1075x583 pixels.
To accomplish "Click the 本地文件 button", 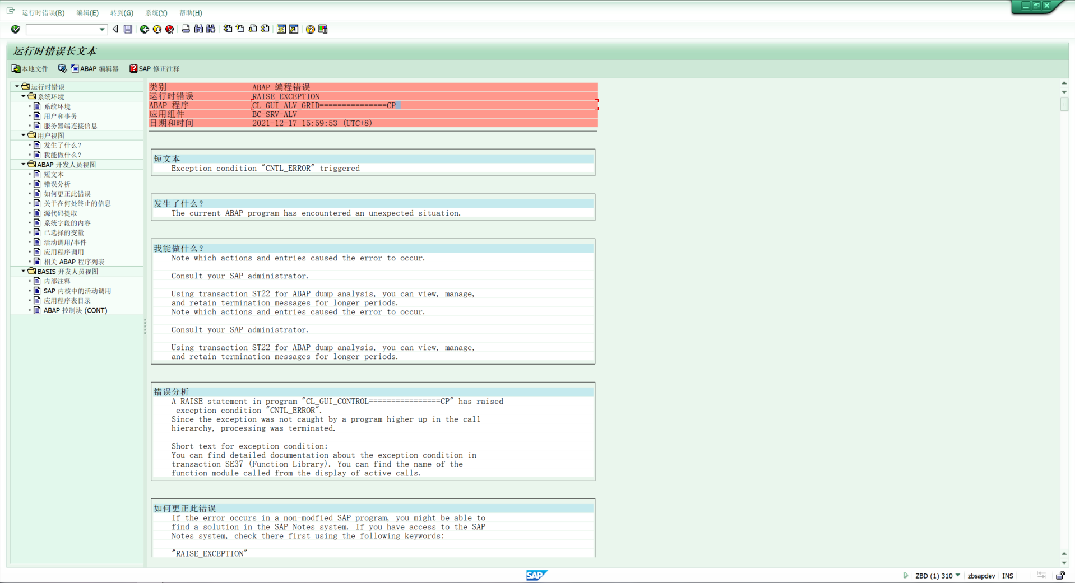I will point(30,69).
